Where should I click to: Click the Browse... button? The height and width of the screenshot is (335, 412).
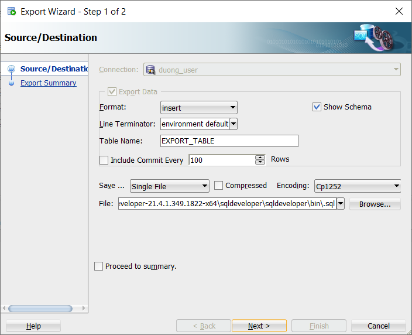click(375, 204)
